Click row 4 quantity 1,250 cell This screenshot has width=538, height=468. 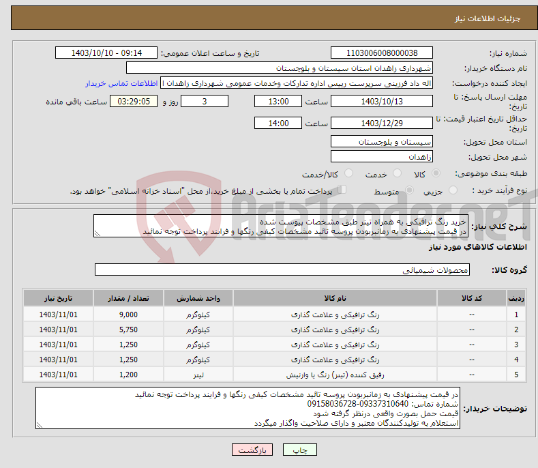[x=128, y=360]
